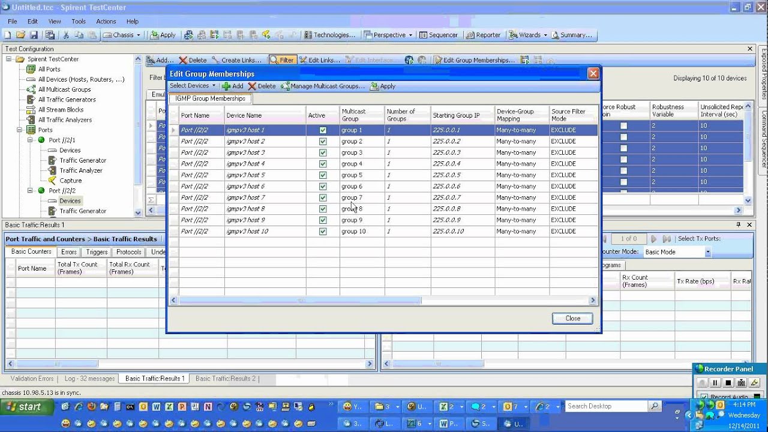Screen dimensions: 768x432
Task: Select the Capture item under Port //2/1
Action: pyautogui.click(x=70, y=181)
